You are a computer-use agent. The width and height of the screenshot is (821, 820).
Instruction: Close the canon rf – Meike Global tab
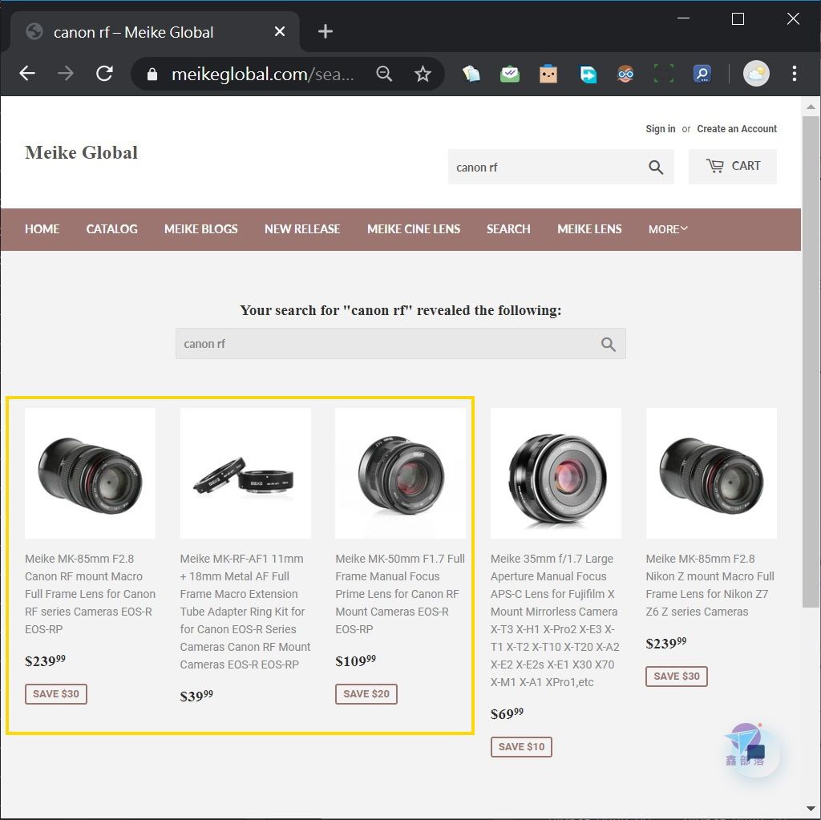(280, 32)
